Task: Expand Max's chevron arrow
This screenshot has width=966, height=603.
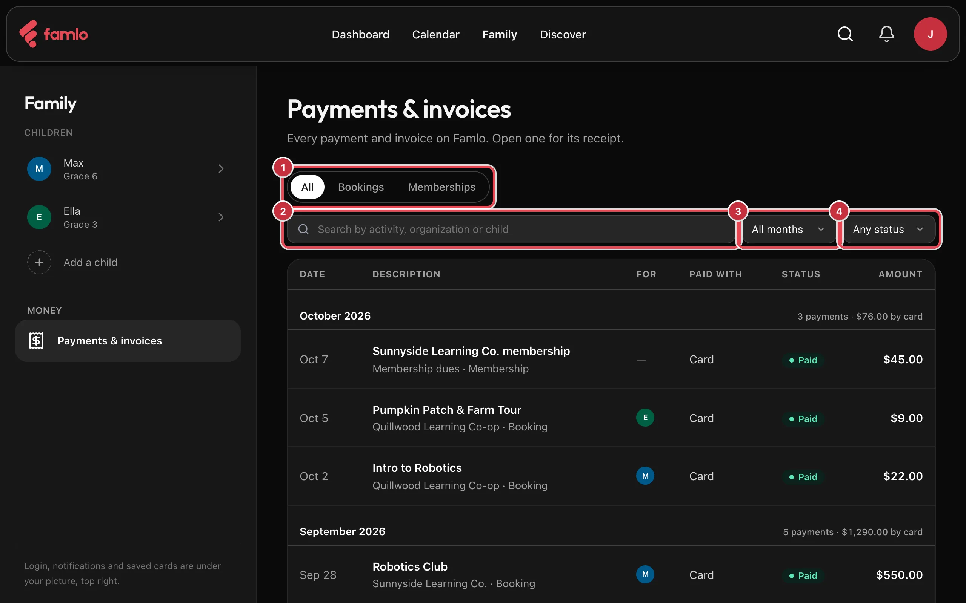Action: click(x=221, y=169)
